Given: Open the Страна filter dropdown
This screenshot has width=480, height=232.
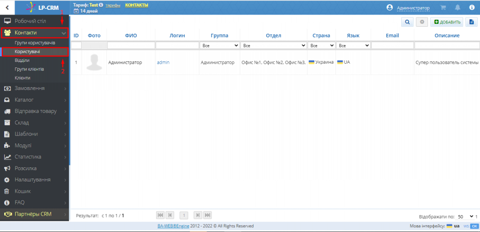Looking at the screenshot, I should (x=322, y=45).
